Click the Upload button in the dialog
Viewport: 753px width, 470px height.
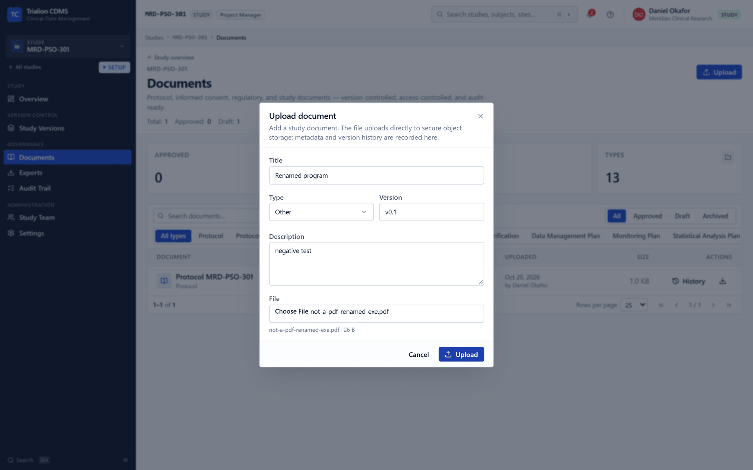click(461, 354)
